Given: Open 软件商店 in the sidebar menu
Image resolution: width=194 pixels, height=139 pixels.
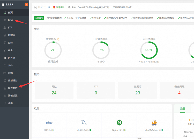Looking at the screenshot, I should (12, 88).
